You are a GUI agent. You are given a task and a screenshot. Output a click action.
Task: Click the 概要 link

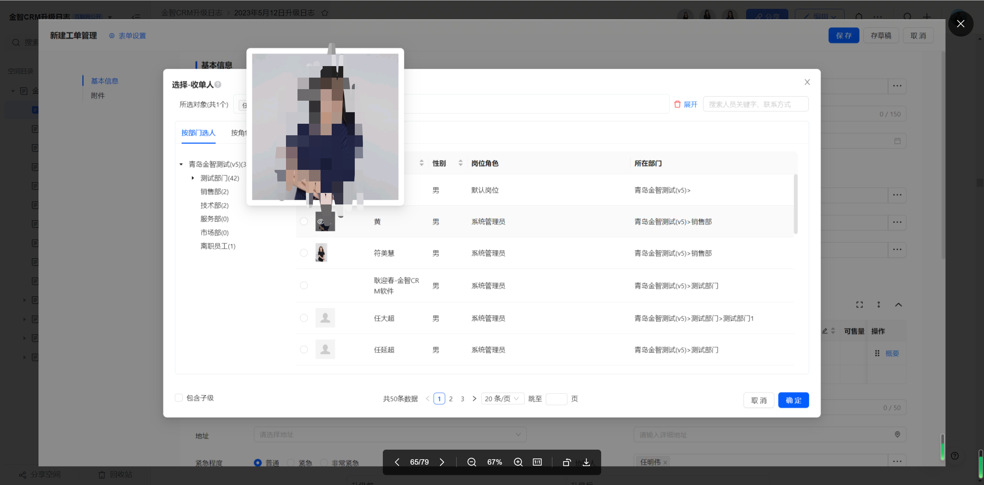click(892, 354)
